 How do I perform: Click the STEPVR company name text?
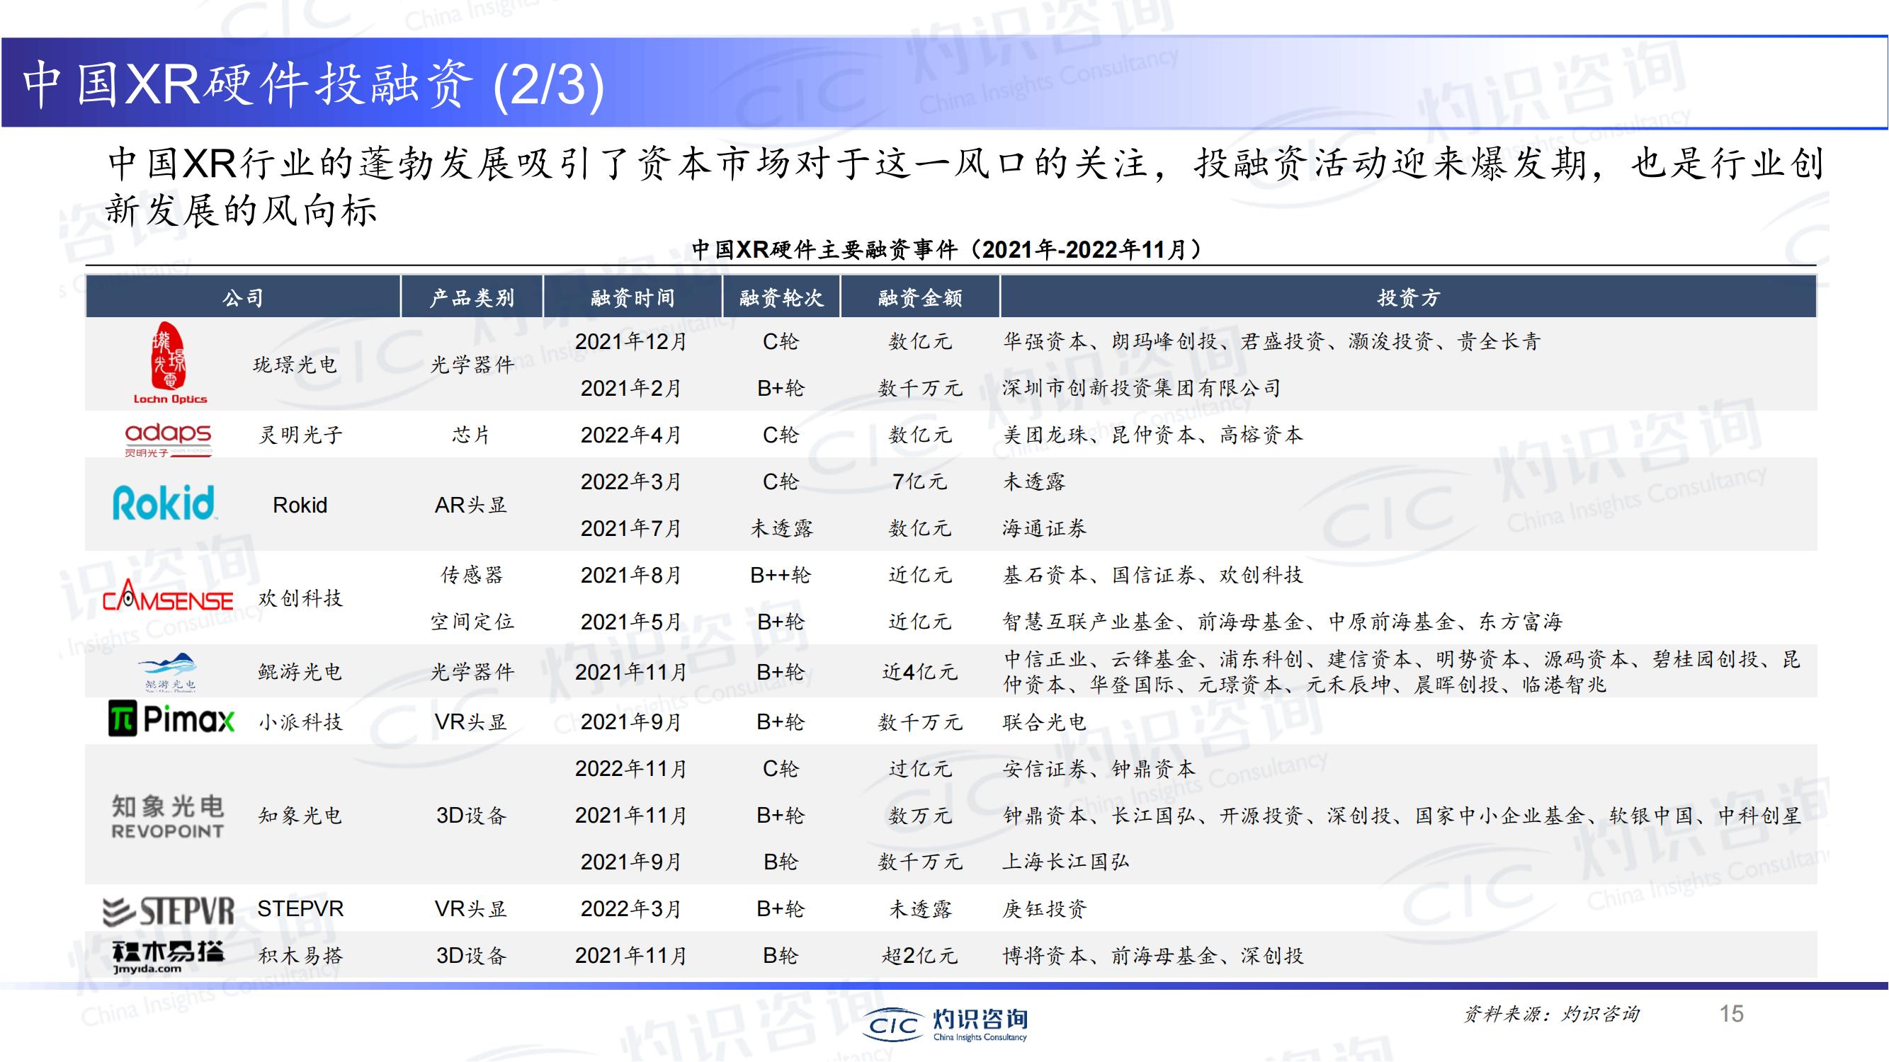[300, 909]
